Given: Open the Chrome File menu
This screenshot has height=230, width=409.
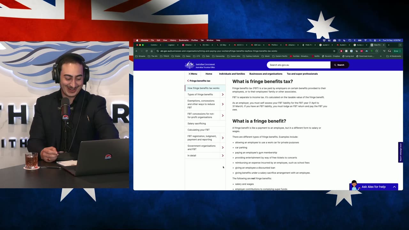Looking at the screenshot, I should coord(152,40).
